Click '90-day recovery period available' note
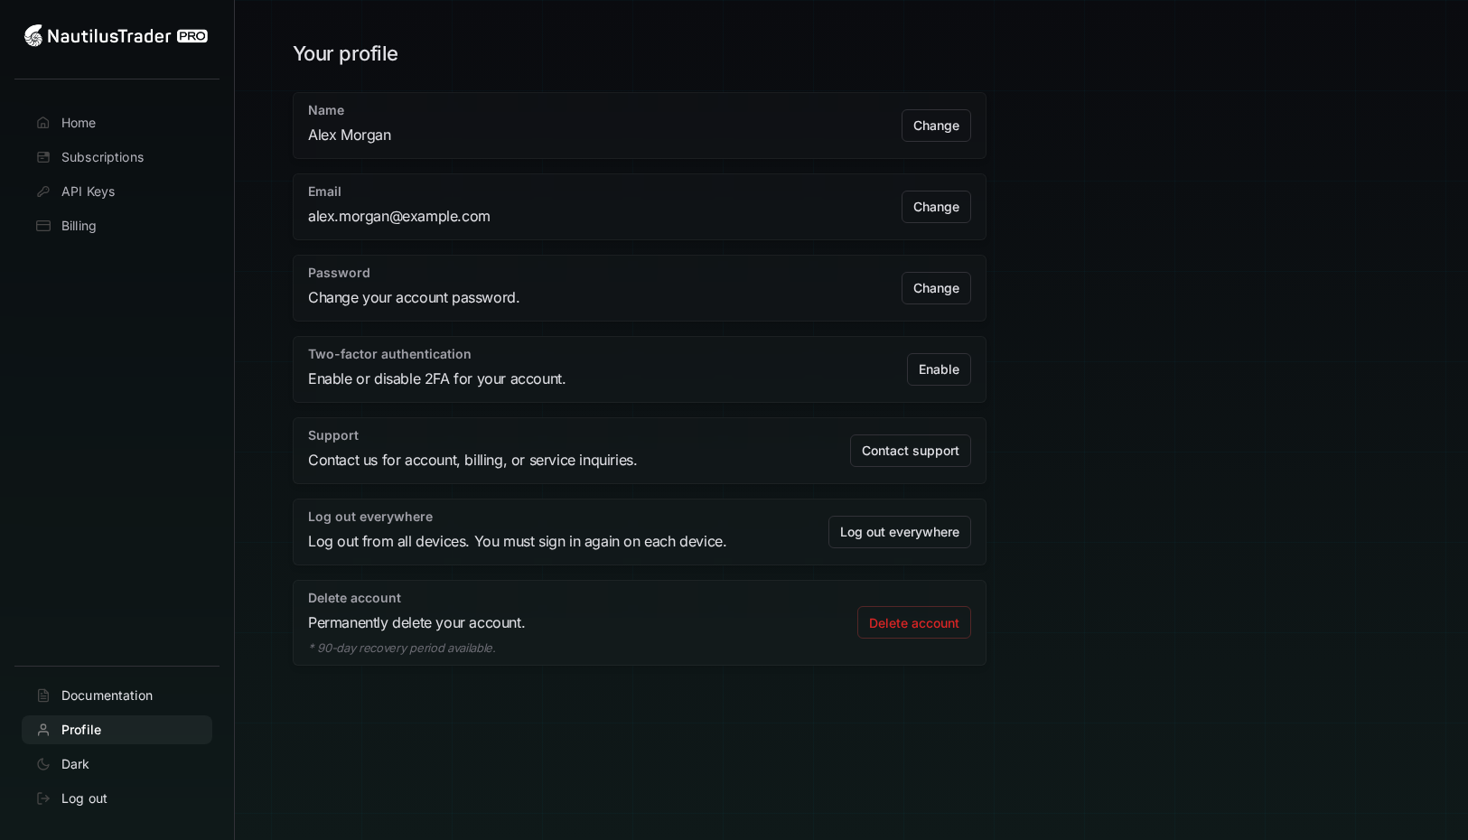 point(402,648)
